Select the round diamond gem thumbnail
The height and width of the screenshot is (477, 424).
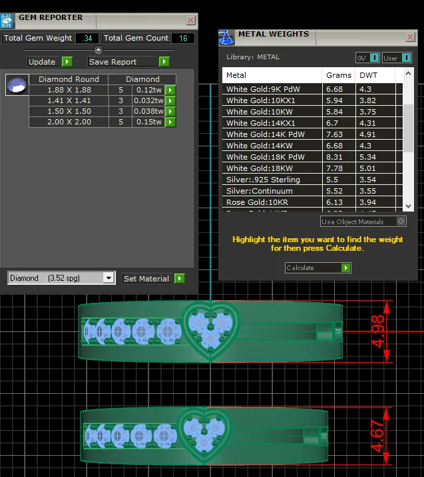click(x=17, y=85)
